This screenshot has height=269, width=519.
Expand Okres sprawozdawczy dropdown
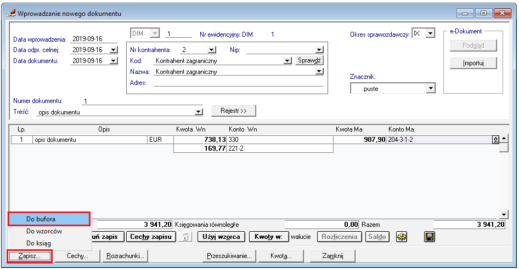430,33
